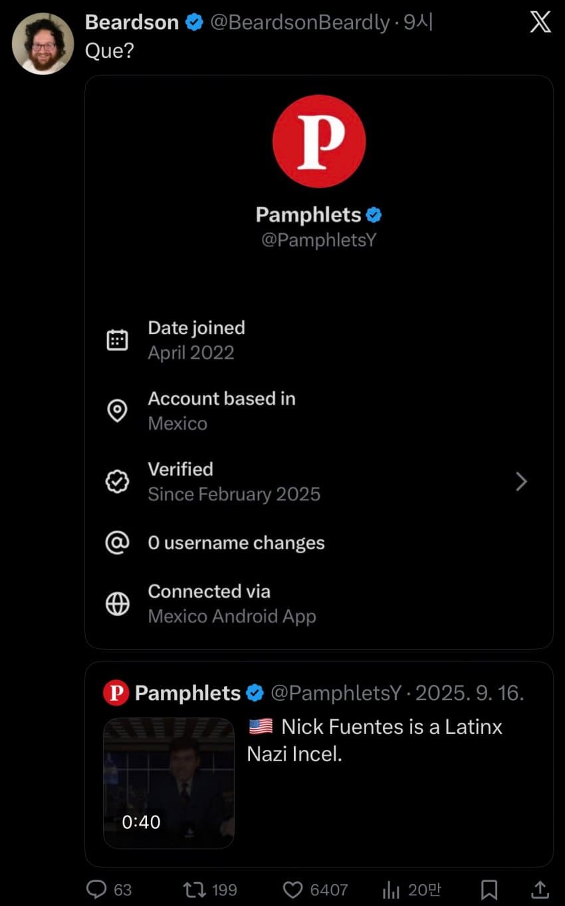Click the Connected via globe icon
Viewport: 565px width, 906px height.
coord(118,604)
